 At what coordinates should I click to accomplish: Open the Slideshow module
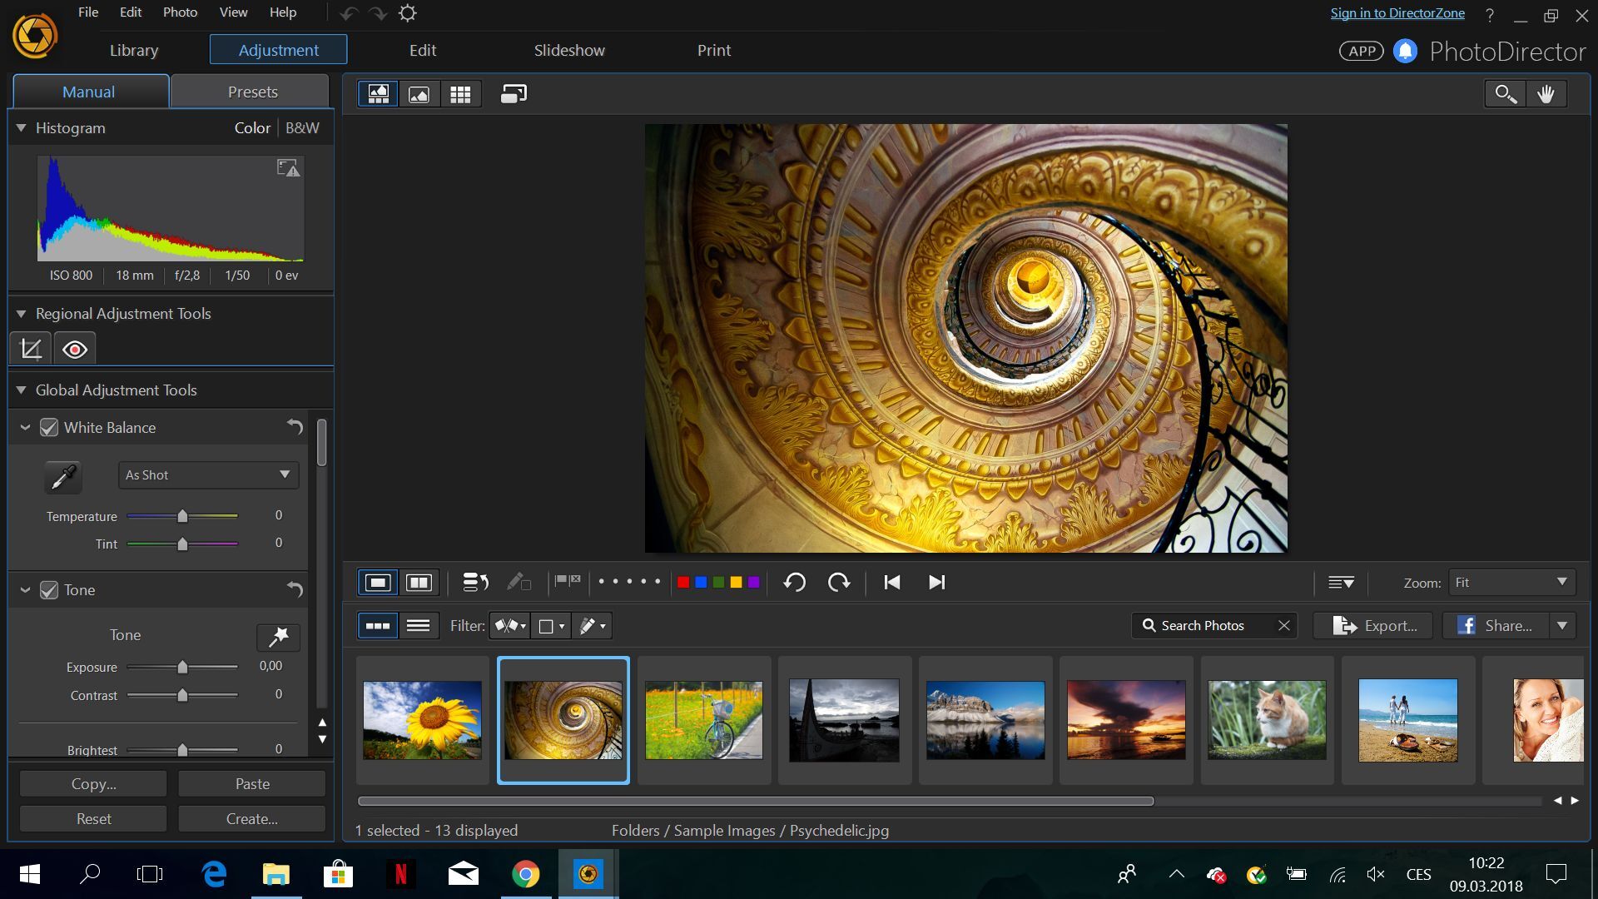tap(568, 50)
